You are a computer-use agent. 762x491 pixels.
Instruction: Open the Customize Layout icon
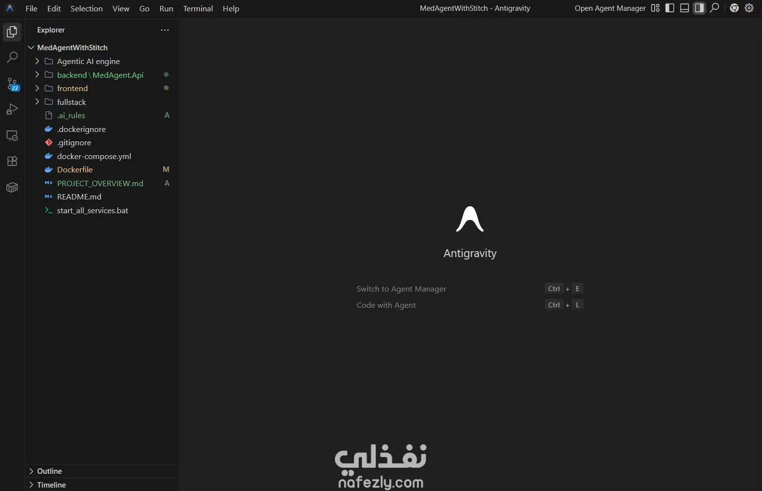[655, 8]
